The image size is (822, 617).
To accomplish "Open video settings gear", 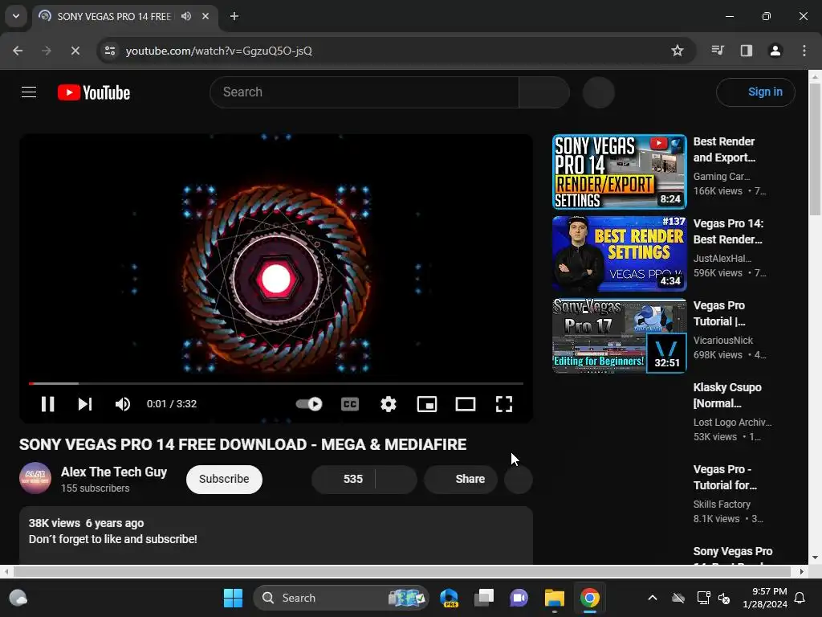I will point(388,404).
